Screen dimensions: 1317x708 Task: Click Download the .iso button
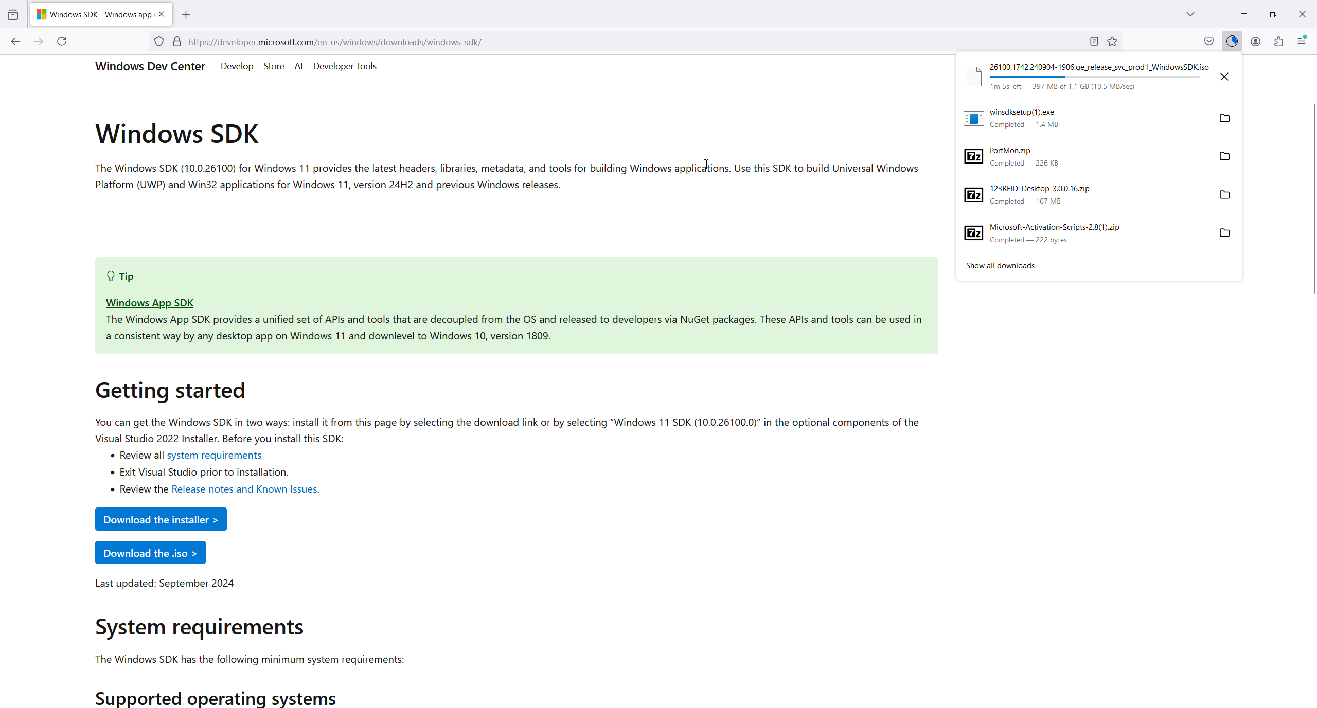pos(150,553)
